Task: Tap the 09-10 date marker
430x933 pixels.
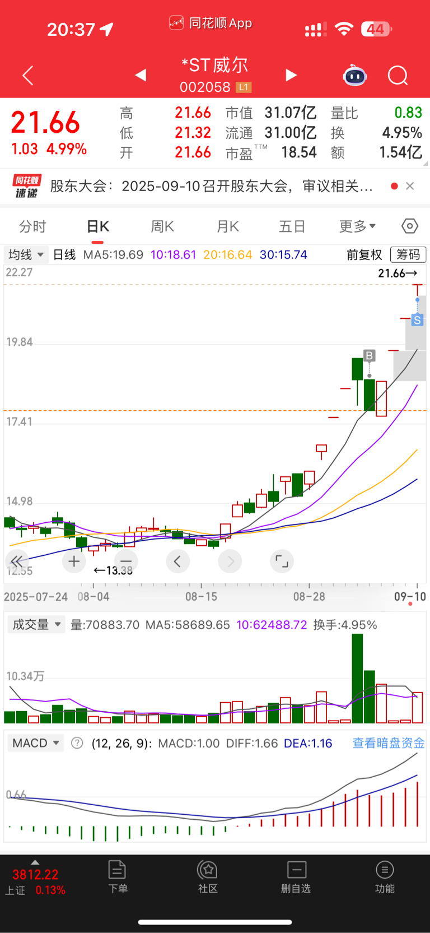Action: click(410, 596)
